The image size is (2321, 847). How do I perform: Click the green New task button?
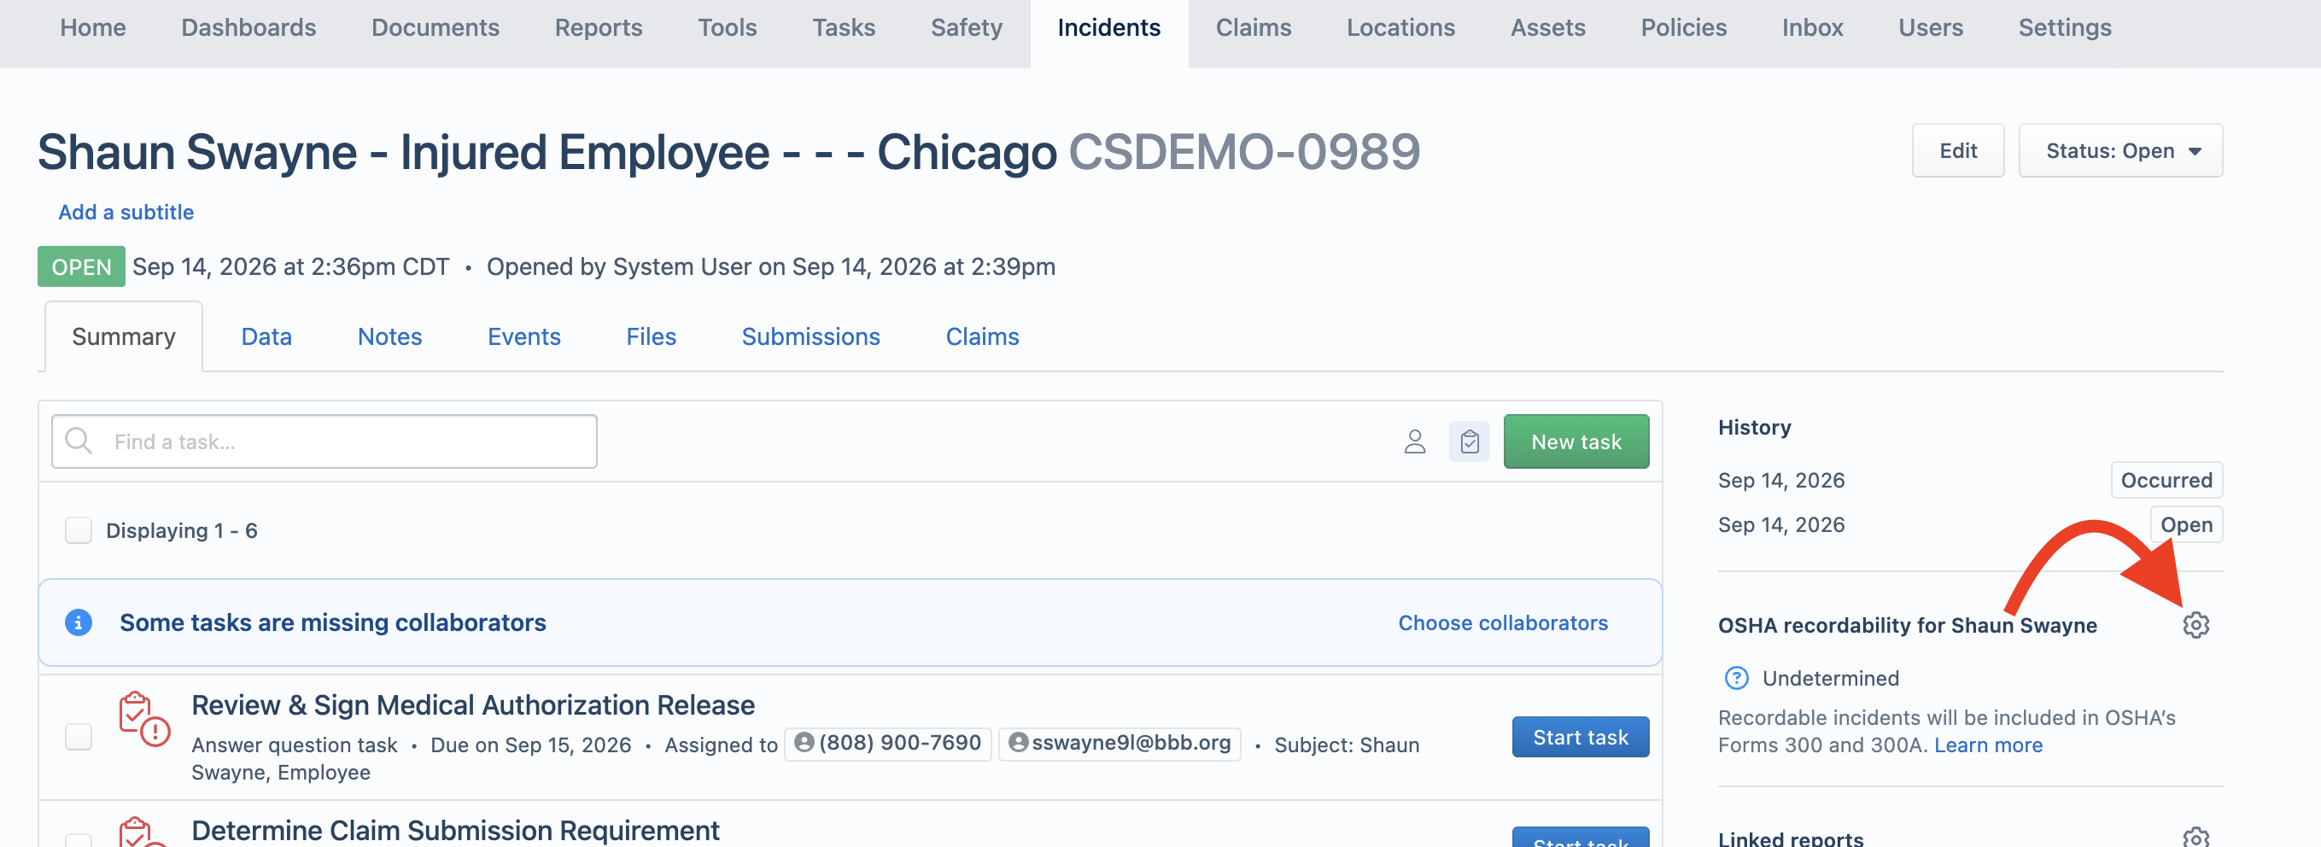tap(1576, 441)
